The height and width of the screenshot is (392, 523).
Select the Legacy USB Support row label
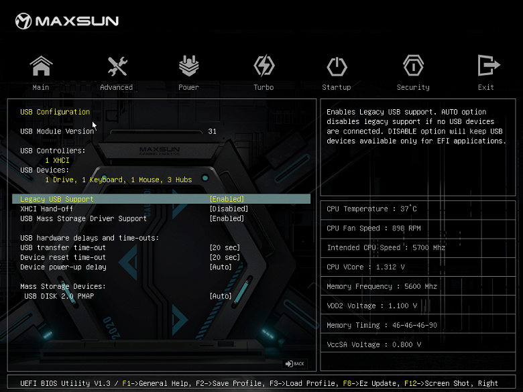coord(57,199)
